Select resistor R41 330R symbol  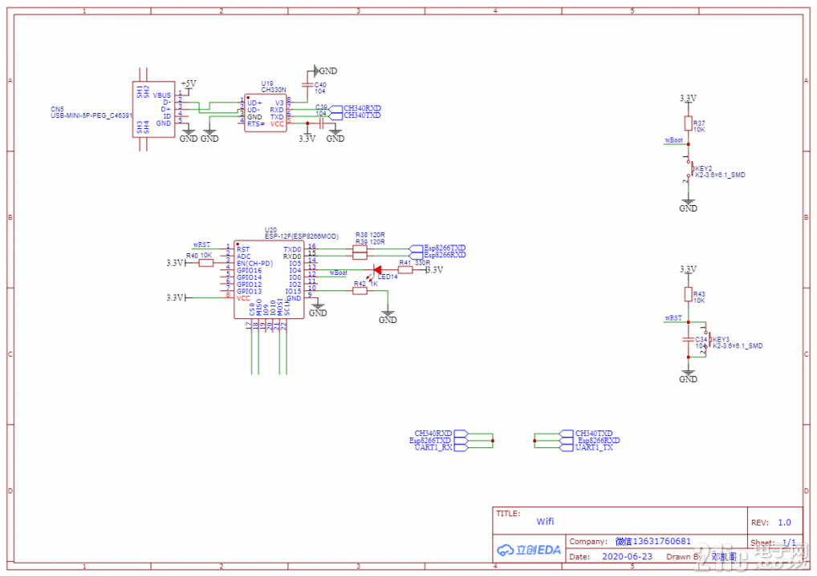405,270
